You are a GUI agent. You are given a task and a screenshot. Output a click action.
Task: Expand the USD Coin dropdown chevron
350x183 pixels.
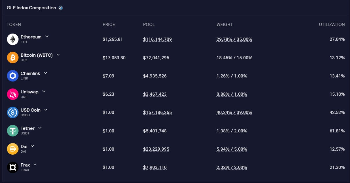pos(45,110)
